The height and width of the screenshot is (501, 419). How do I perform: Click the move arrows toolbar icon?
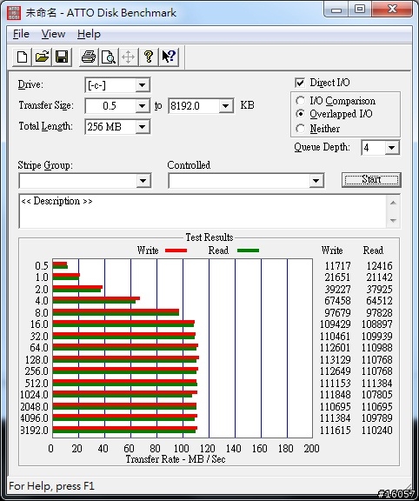(x=129, y=57)
